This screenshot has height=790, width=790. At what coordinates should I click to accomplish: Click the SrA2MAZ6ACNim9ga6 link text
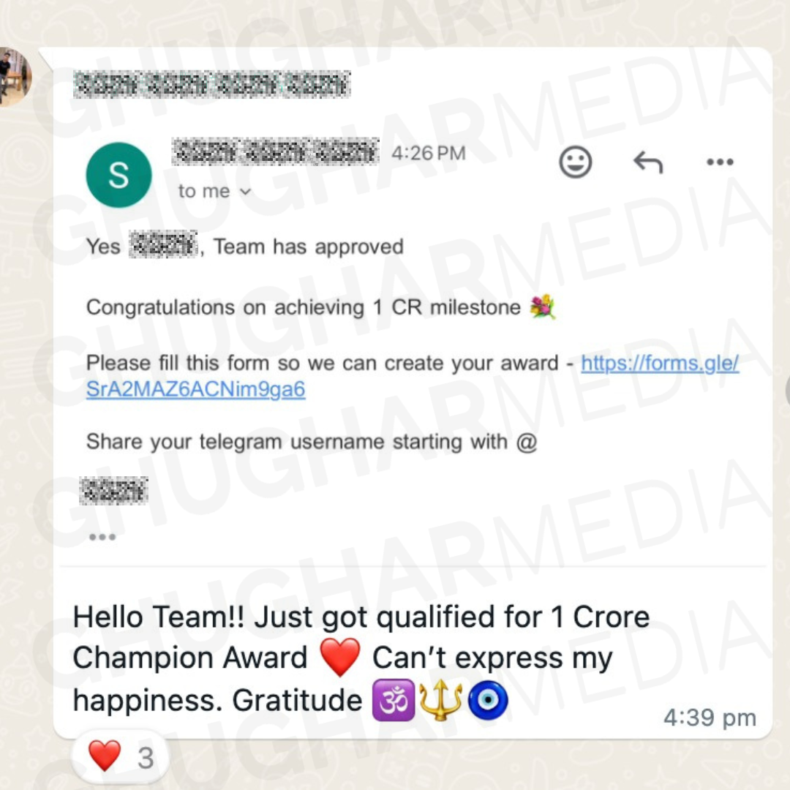pos(195,389)
